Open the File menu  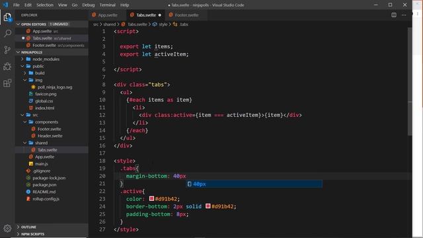[17, 5]
